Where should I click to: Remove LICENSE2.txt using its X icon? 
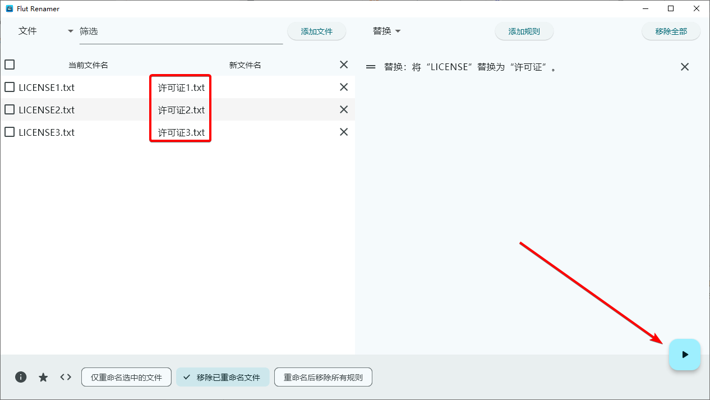click(344, 109)
